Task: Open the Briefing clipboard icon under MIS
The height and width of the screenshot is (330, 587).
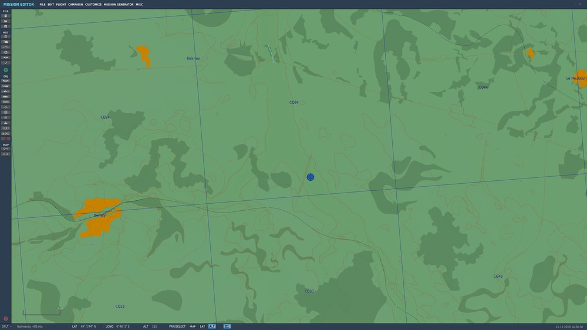Action: point(6,37)
